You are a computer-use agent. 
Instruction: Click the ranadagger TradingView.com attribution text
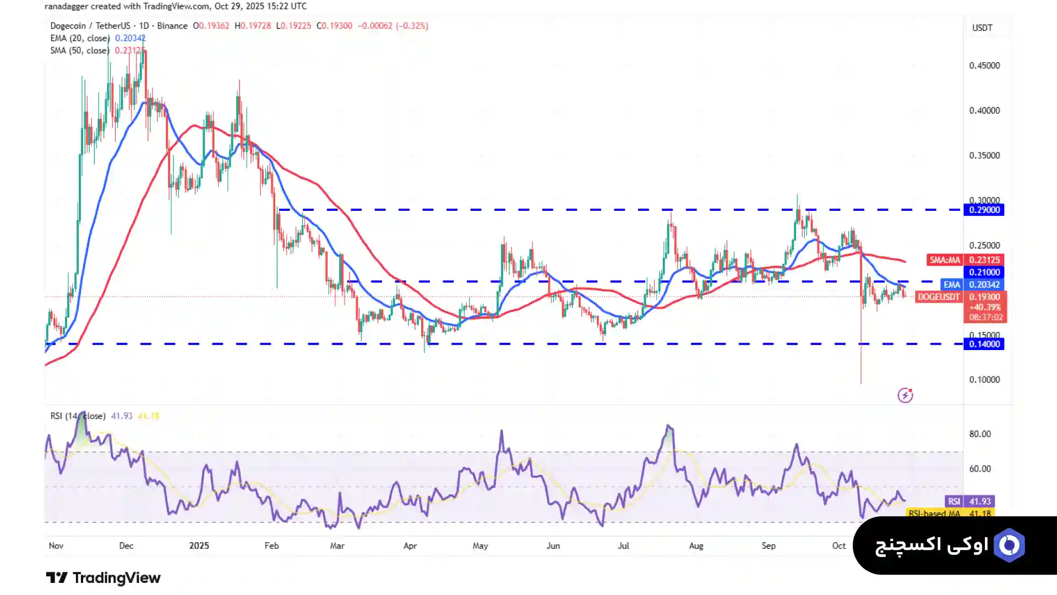(176, 6)
